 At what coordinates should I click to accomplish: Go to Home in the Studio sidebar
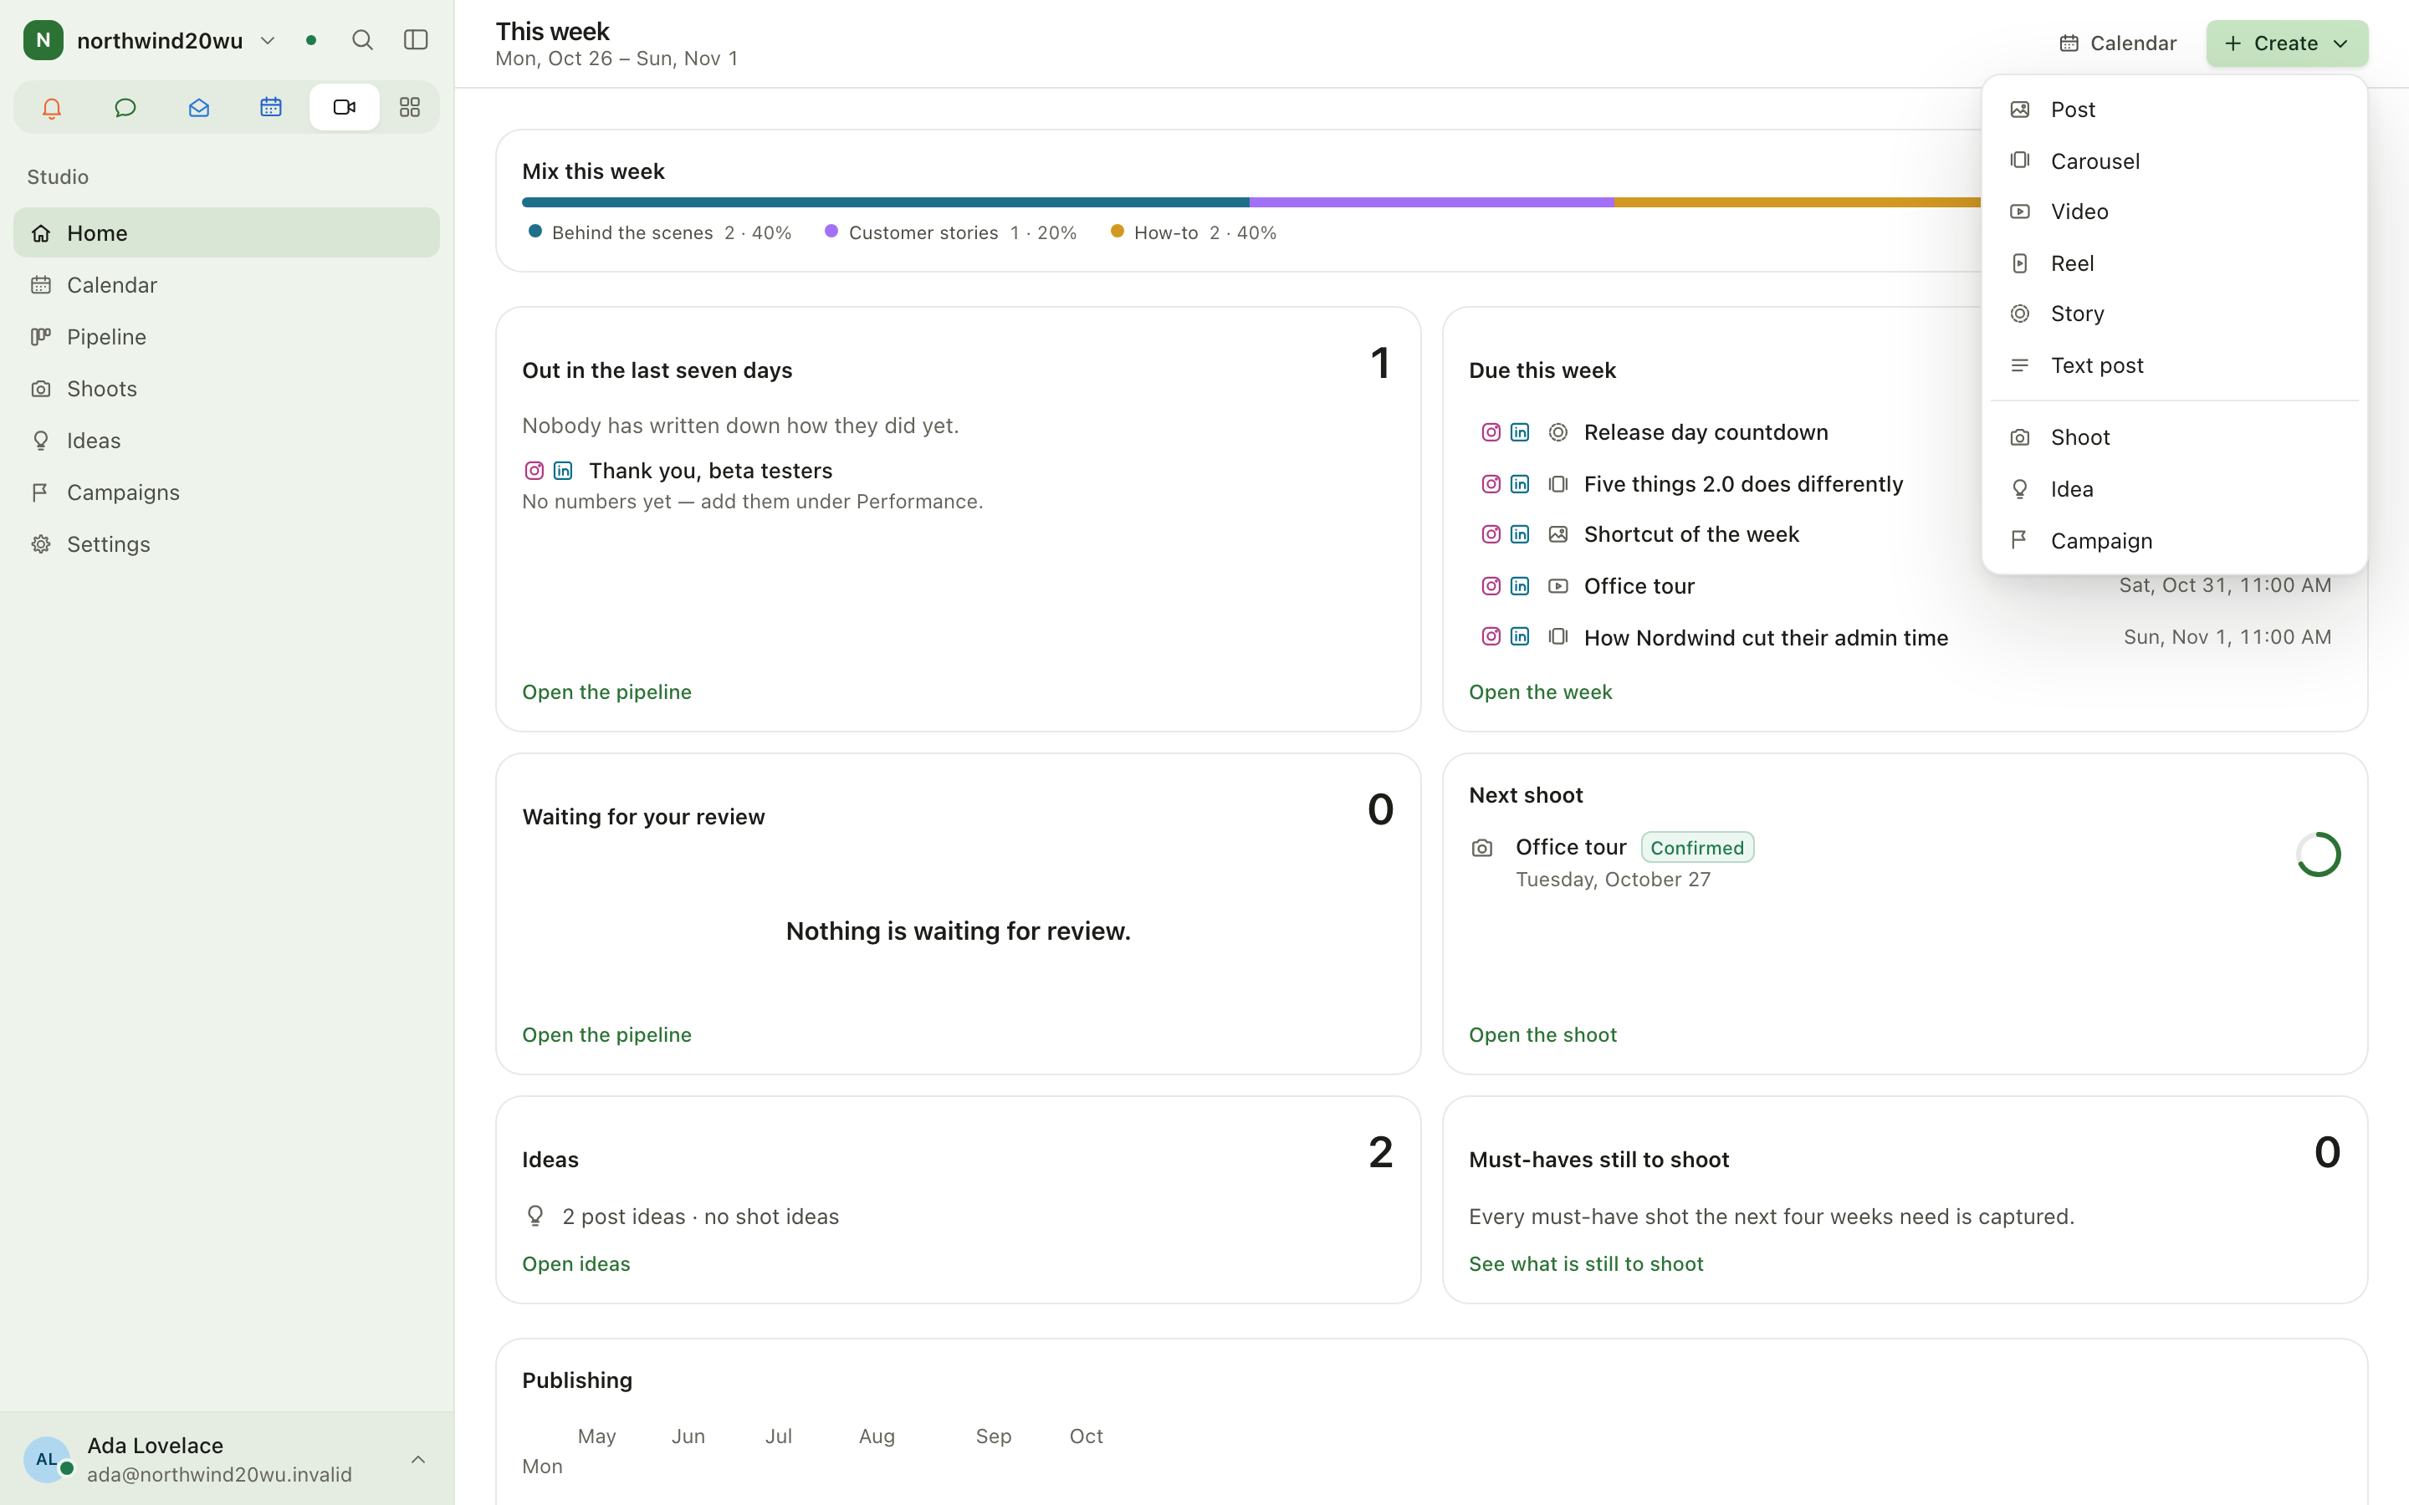point(227,233)
